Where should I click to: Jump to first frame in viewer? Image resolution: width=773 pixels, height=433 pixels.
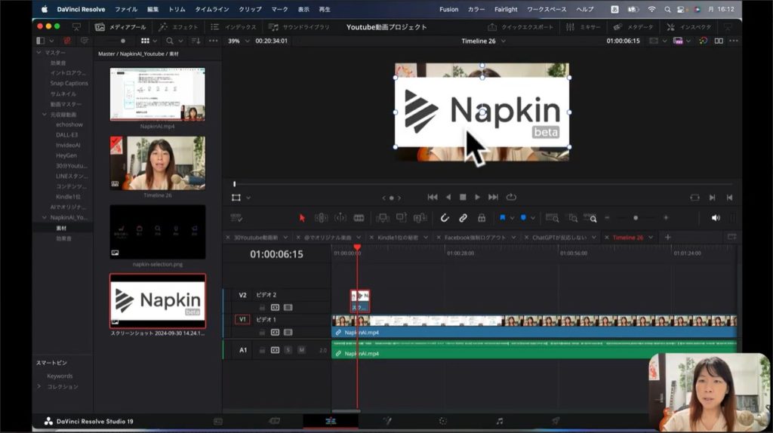432,197
